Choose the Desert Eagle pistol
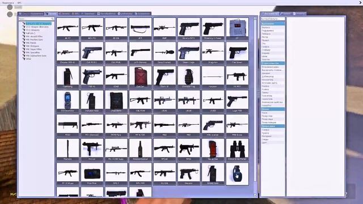Screen dimensions: 363x204 (x=189, y=53)
